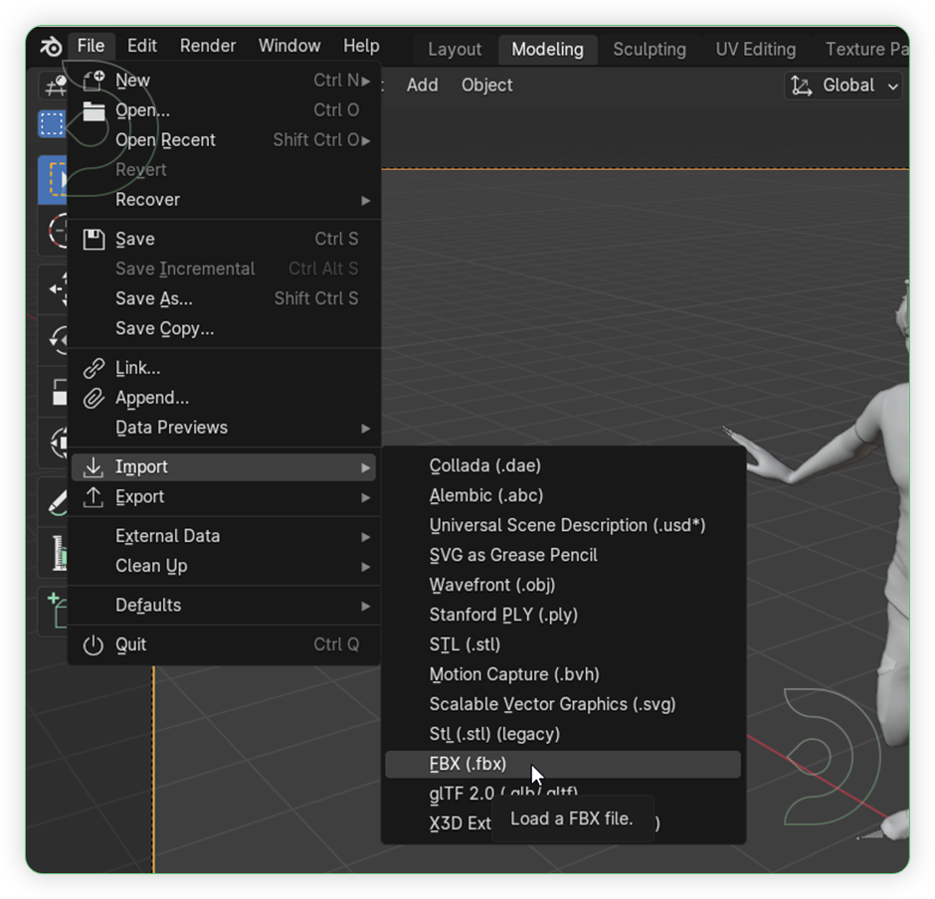Open the Render menu
This screenshot has height=899, width=935.
tap(207, 45)
